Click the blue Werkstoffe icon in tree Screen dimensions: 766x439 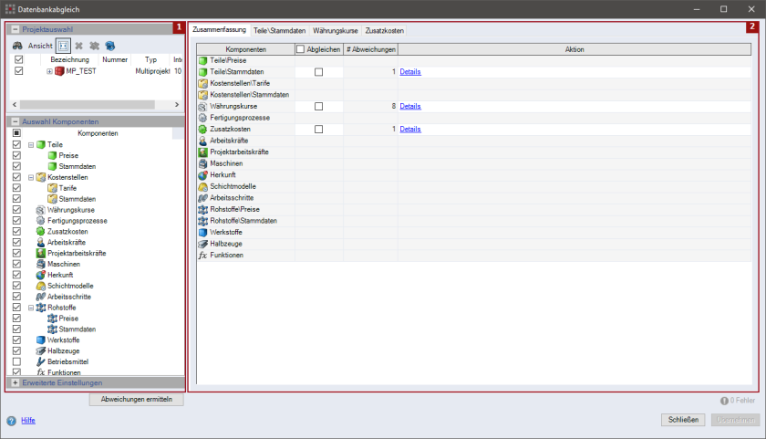[x=40, y=340]
